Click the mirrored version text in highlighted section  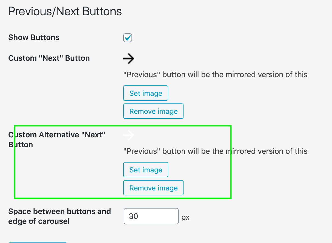[215, 151]
